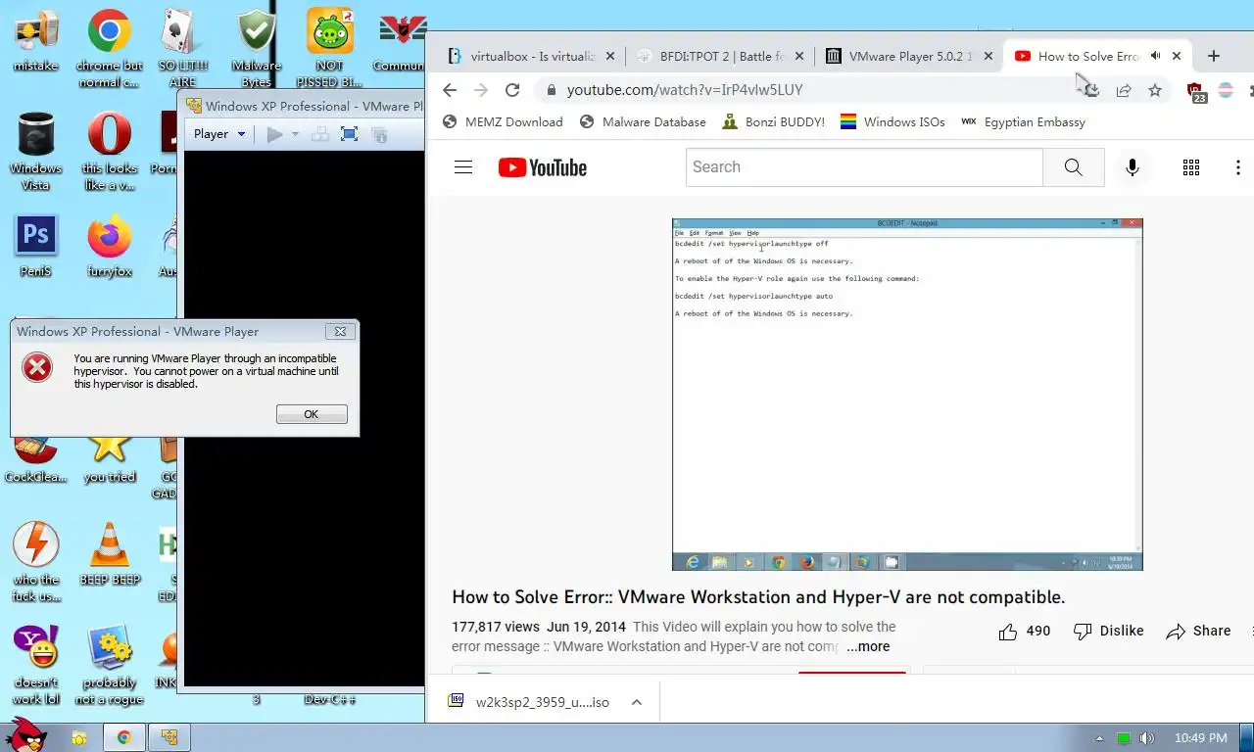This screenshot has height=752, width=1254.
Task: Open the Egyptian Embassy bookmark
Action: pyautogui.click(x=1023, y=122)
